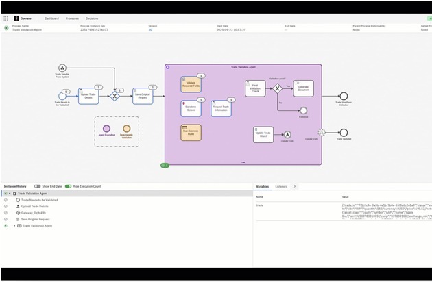Switch to the Variables tab

[263, 186]
